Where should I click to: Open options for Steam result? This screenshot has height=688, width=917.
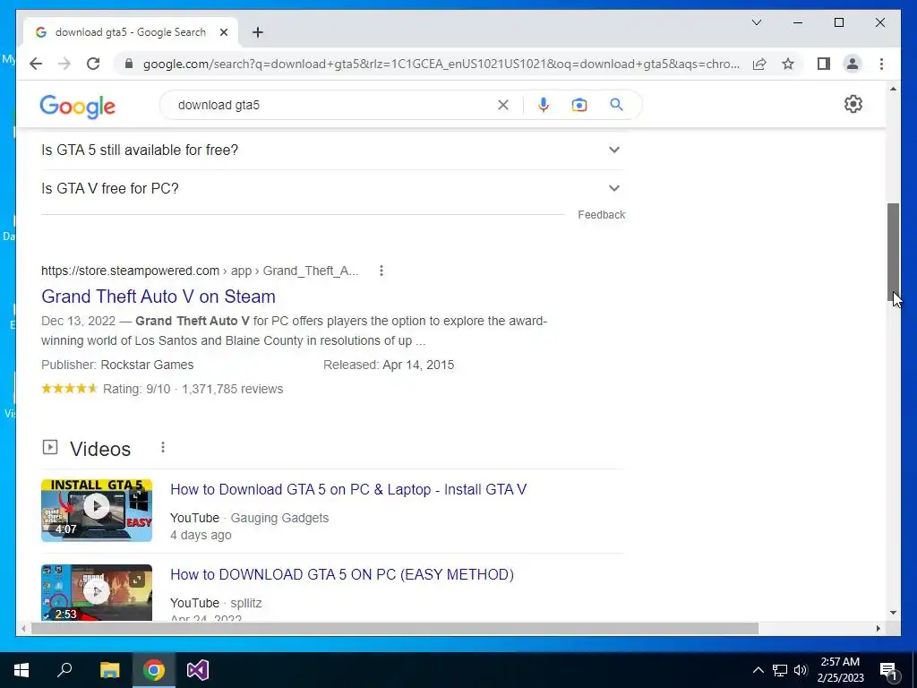pyautogui.click(x=381, y=271)
